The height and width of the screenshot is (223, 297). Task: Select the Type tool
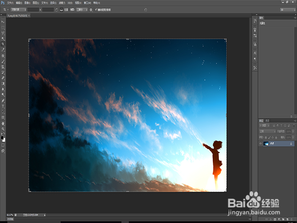pos(3,106)
